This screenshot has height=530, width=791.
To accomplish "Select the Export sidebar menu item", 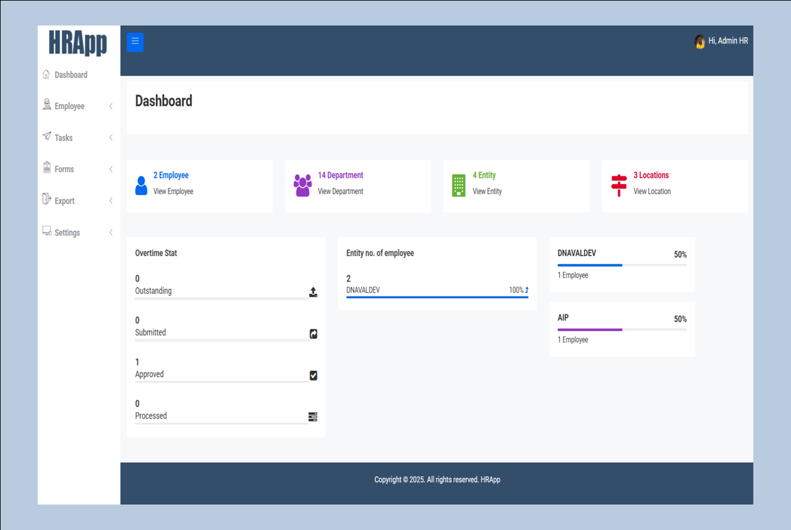I will pyautogui.click(x=64, y=201).
